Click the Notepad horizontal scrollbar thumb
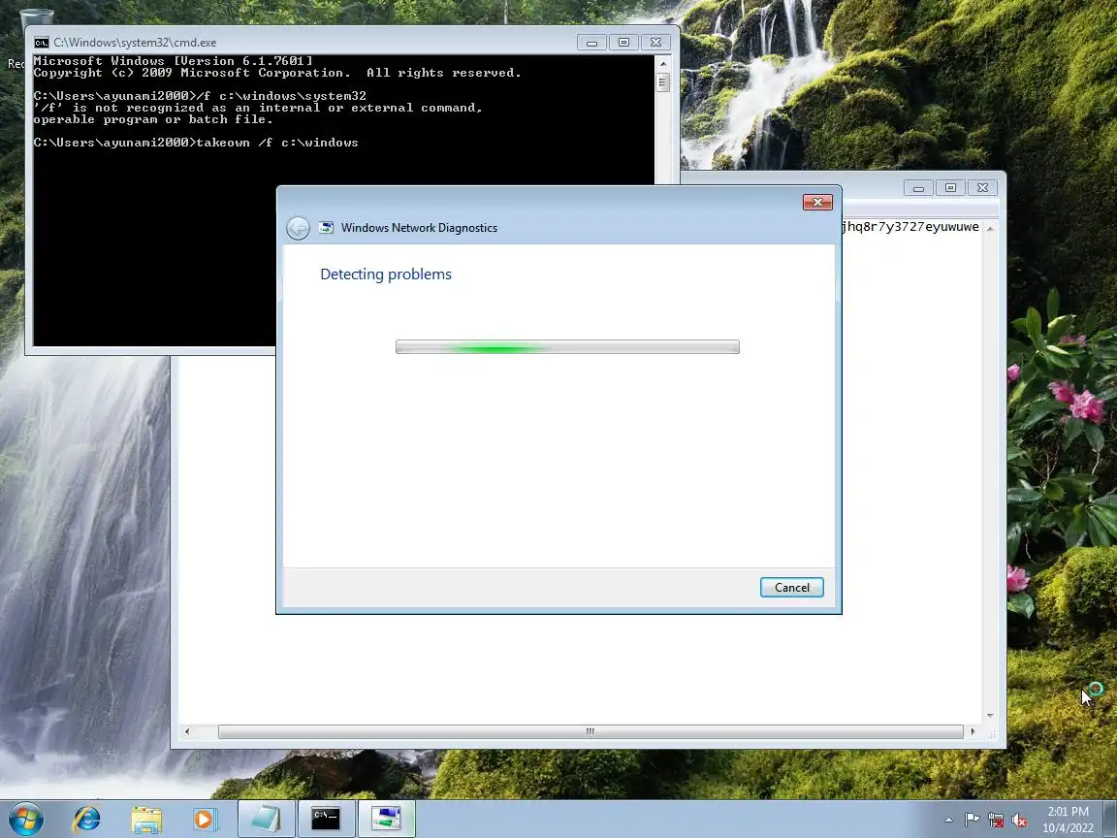This screenshot has height=838, width=1117. pos(590,731)
